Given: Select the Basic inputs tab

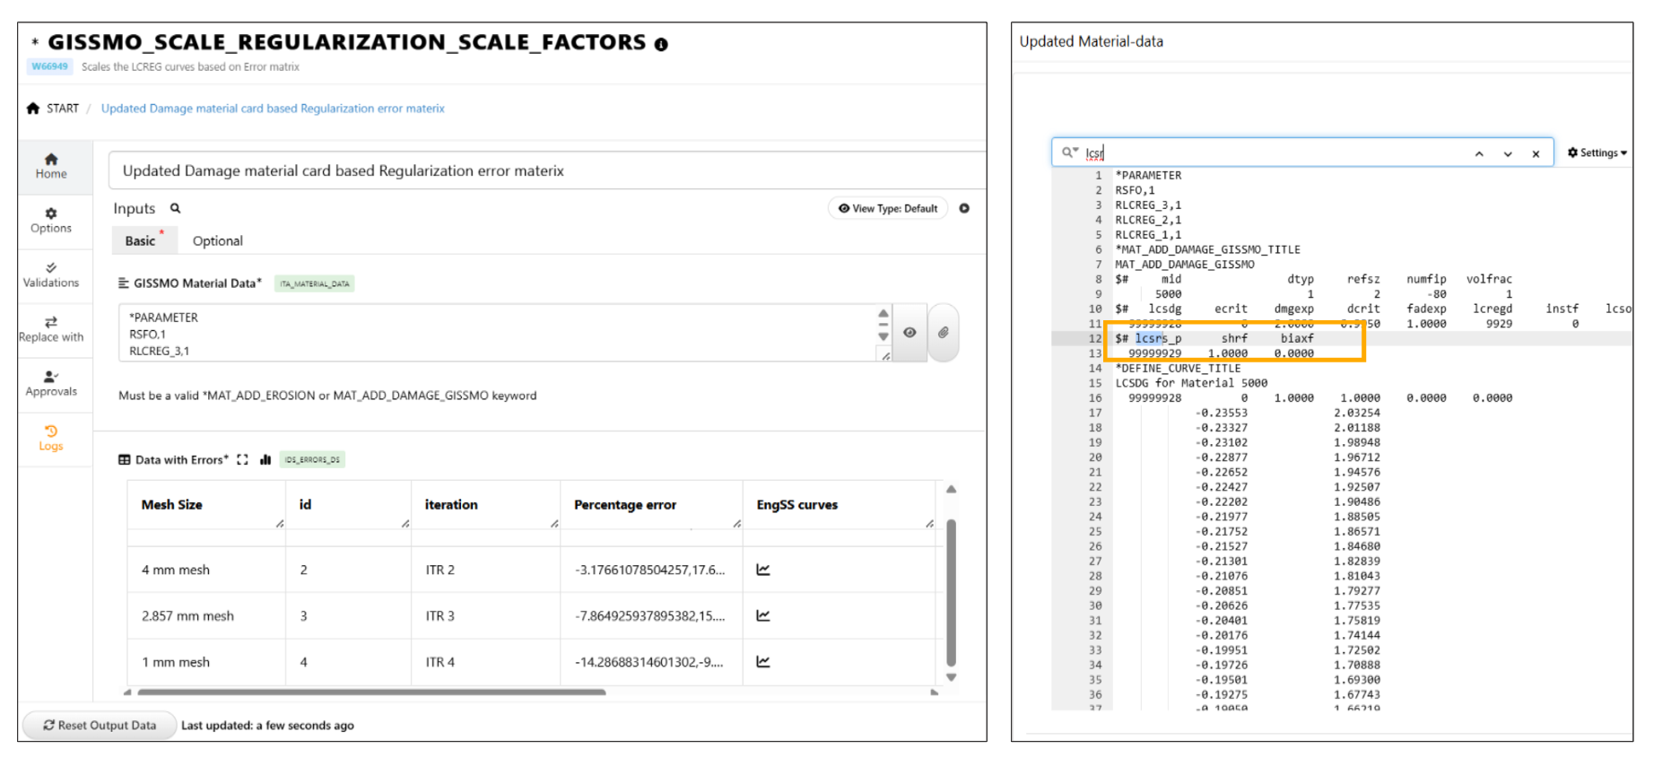Looking at the screenshot, I should pos(141,240).
